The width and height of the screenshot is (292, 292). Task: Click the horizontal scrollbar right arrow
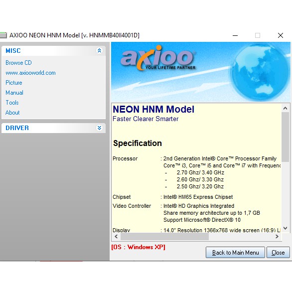click(x=277, y=237)
